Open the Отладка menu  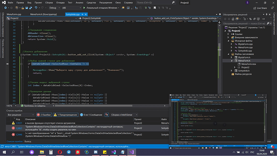(60, 3)
